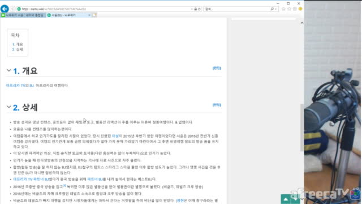Click the magnifier search icon in search box
This screenshot has height=204, width=362.
coord(272,9)
